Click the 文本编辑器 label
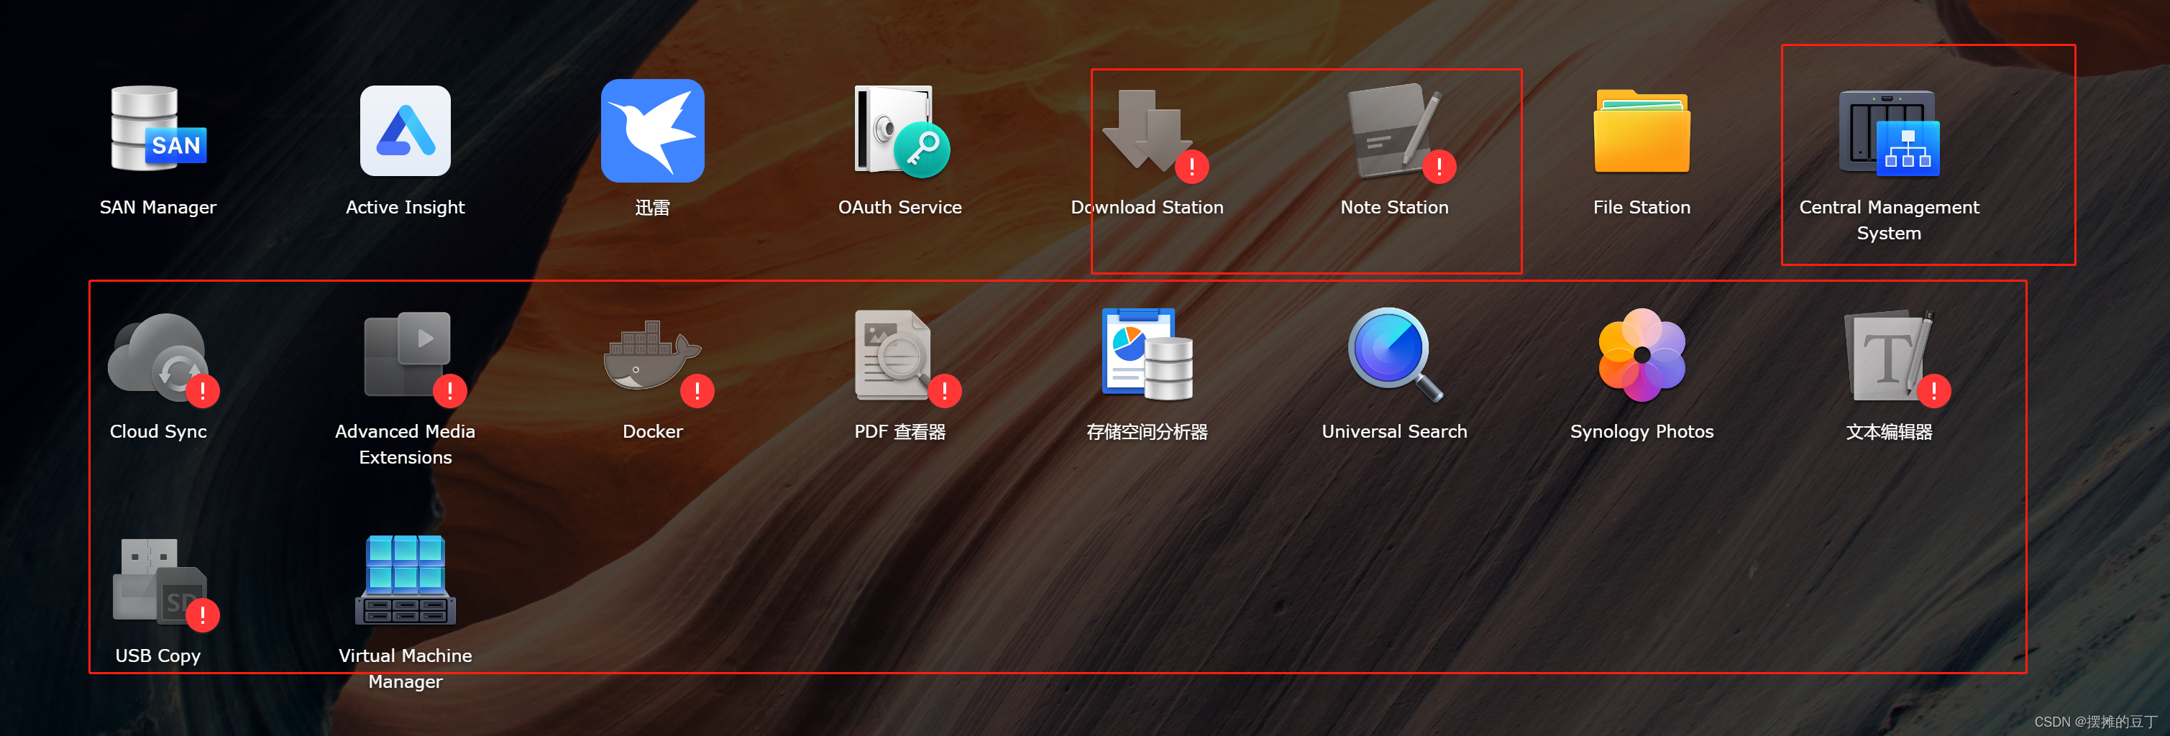The width and height of the screenshot is (2170, 736). click(x=1889, y=431)
